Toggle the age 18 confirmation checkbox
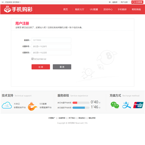Image resolution: width=145 pixels, height=145 pixels. coord(32,59)
